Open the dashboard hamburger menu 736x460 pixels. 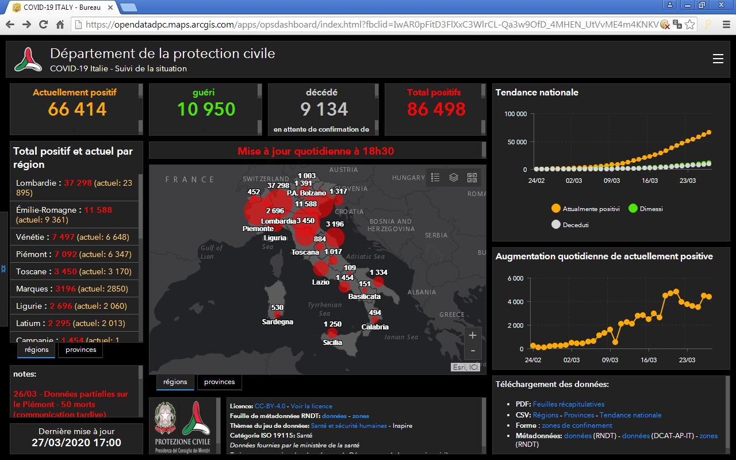[x=718, y=59]
